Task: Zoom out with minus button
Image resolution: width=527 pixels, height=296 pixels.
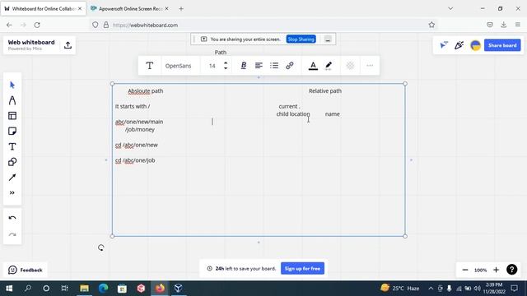Action: coord(465,270)
